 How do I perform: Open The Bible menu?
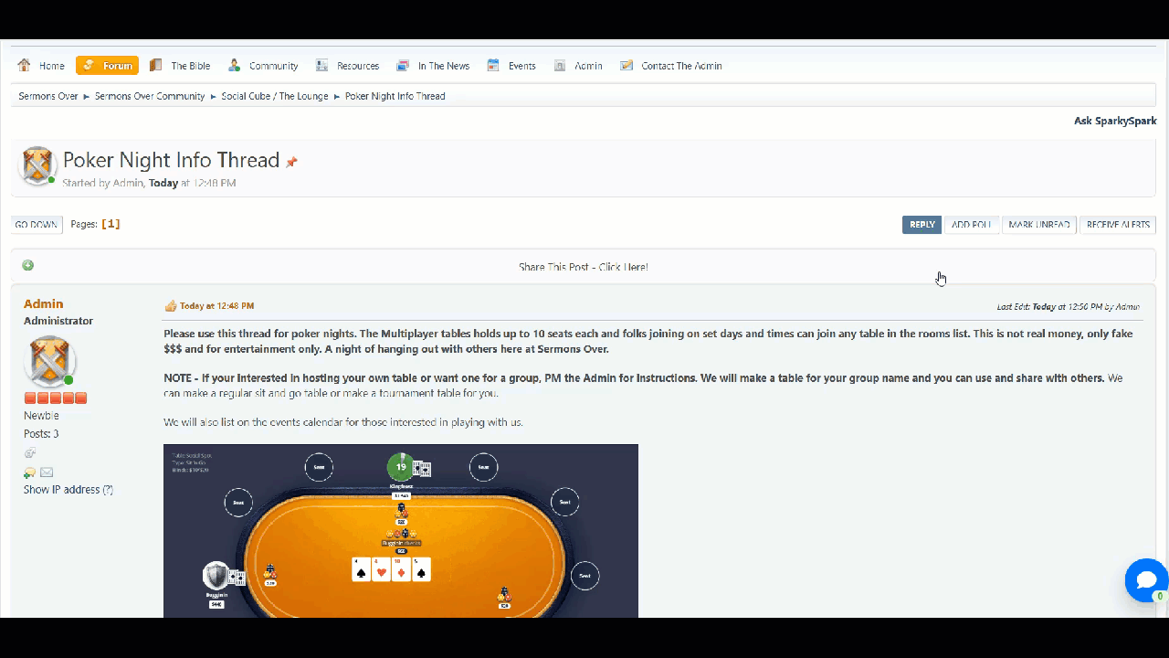(180, 66)
